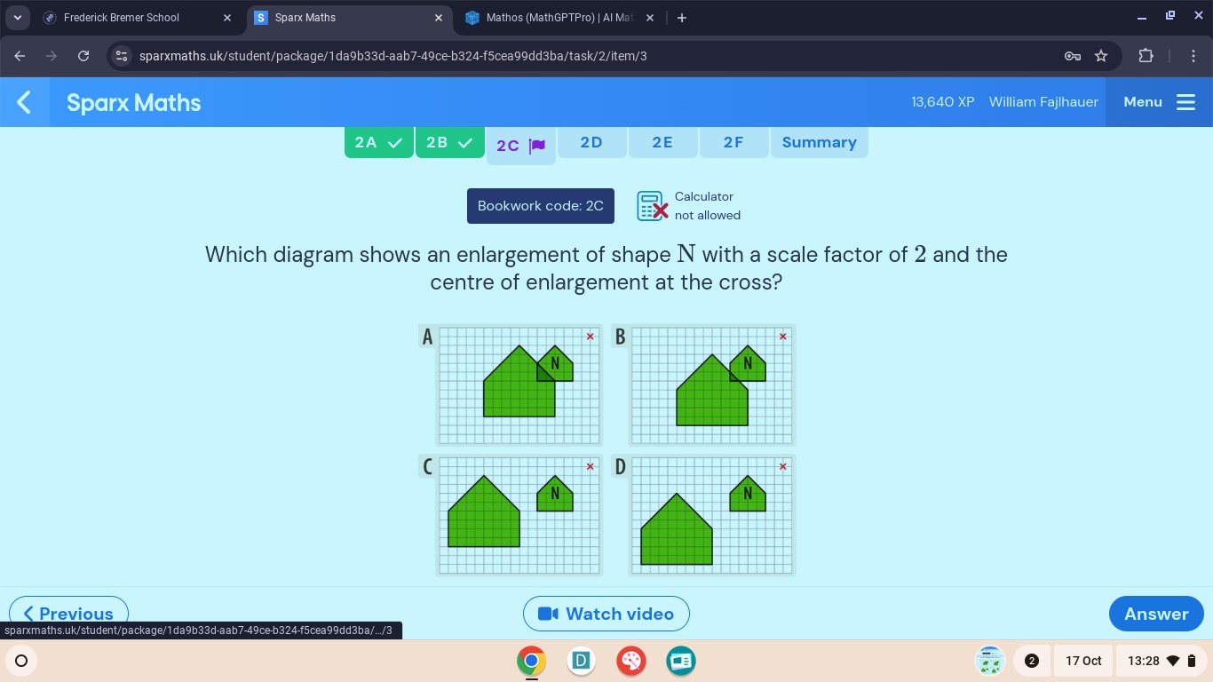
Task: Click the question text about shape N
Action: (x=606, y=268)
